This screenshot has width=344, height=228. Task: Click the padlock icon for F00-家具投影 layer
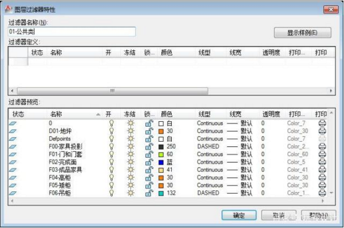pyautogui.click(x=149, y=146)
